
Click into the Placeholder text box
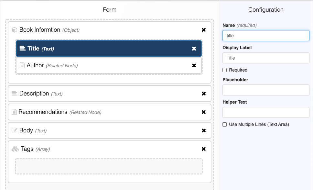[x=266, y=90]
